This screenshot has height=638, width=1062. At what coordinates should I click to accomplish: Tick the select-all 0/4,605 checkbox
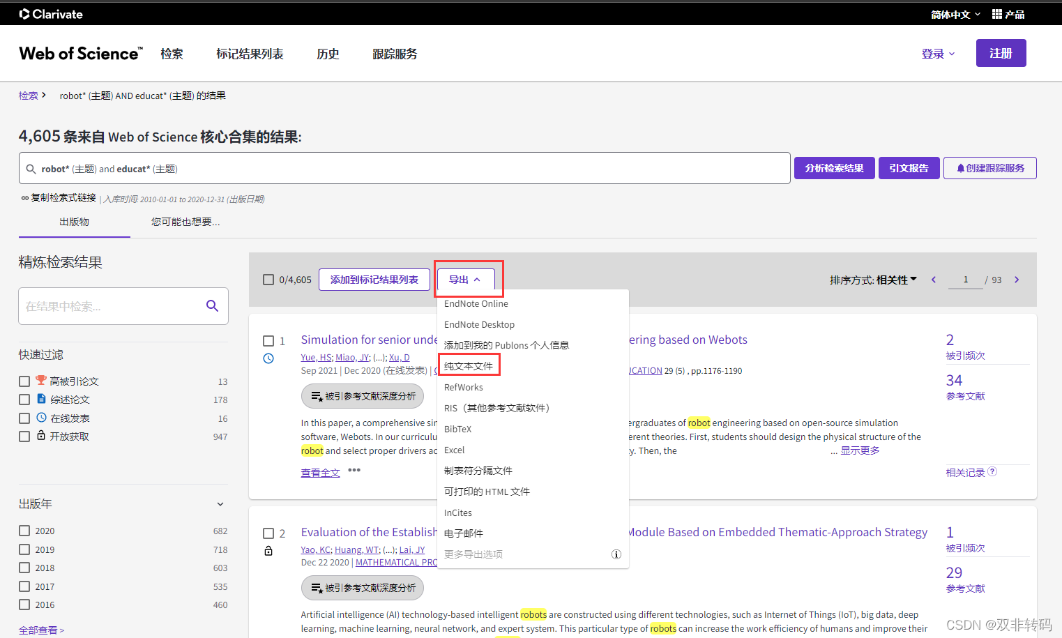coord(268,280)
